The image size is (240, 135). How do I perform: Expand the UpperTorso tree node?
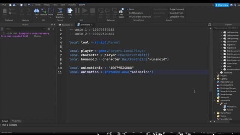[x=221, y=63]
